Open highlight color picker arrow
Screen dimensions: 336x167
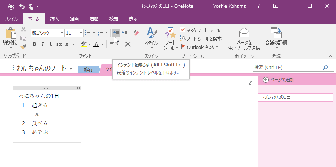click(x=90, y=44)
